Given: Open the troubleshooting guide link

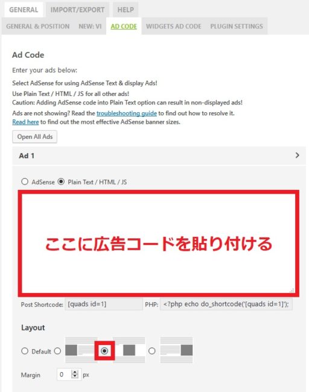Looking at the screenshot, I should [127, 113].
